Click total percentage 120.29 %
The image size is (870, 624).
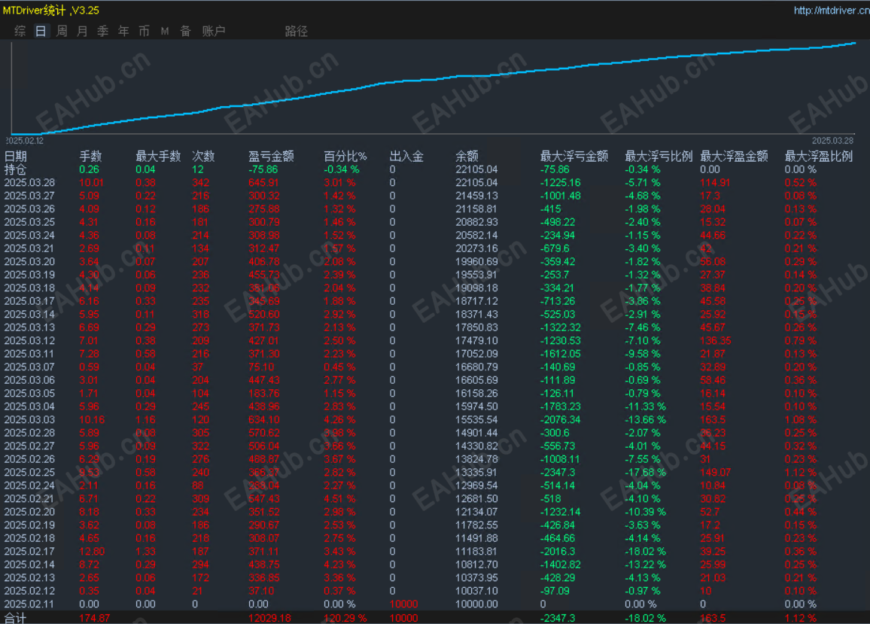click(345, 618)
